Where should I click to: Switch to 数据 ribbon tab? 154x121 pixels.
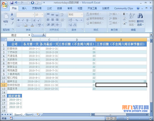coord(59,8)
